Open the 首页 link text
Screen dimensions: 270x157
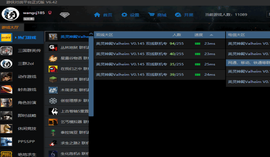pyautogui.click(x=107, y=15)
